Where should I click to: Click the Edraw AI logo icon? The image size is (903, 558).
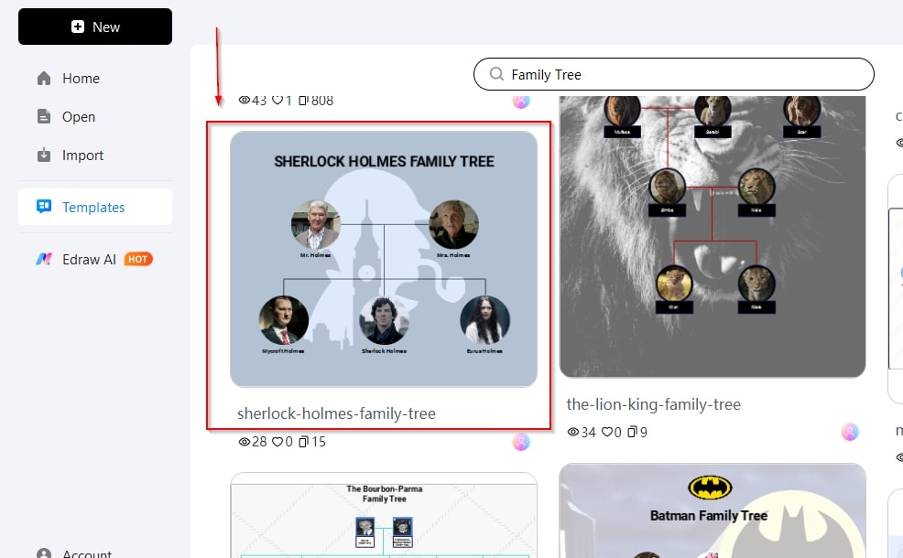(44, 260)
